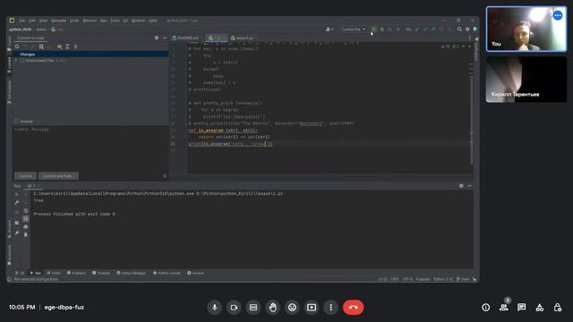Click the blue VCS Update Project arrow

point(417,30)
